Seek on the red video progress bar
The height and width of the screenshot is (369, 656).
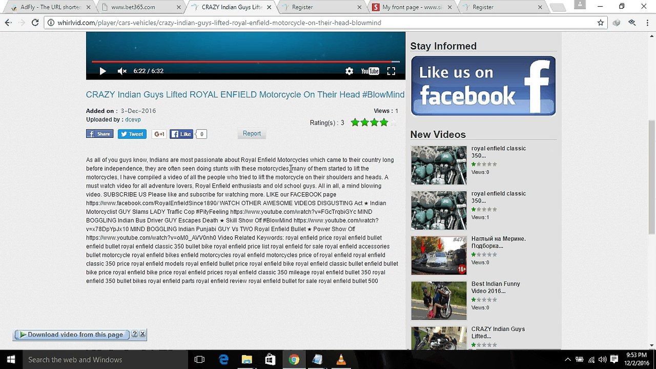click(245, 62)
